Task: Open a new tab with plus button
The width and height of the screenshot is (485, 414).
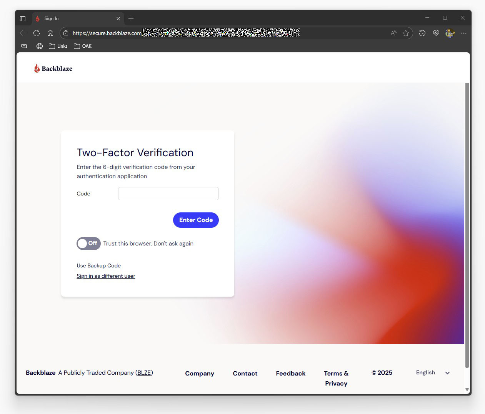Action: point(131,18)
